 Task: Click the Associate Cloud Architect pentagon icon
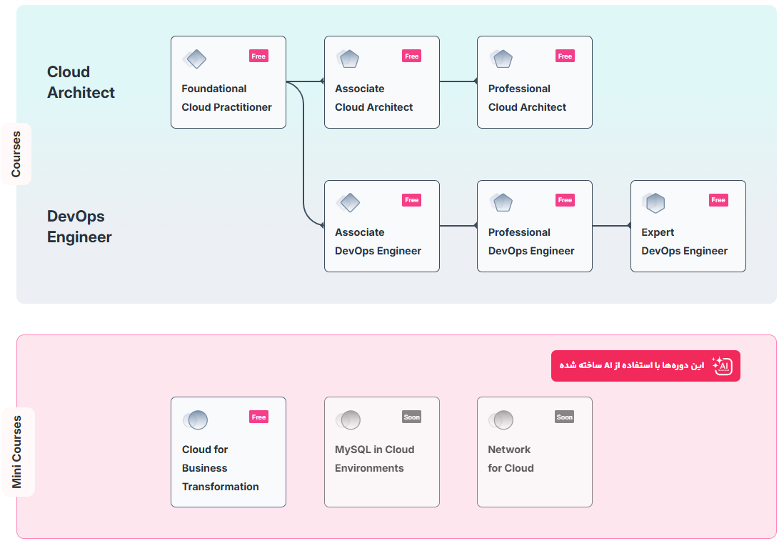pyautogui.click(x=348, y=59)
